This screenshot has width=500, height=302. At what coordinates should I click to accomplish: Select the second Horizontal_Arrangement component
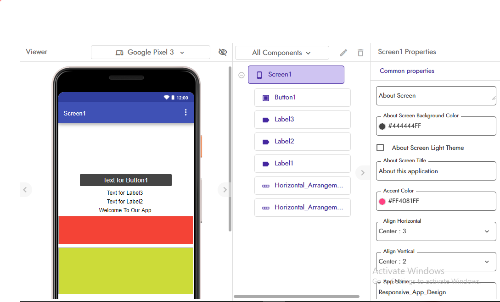(x=302, y=208)
